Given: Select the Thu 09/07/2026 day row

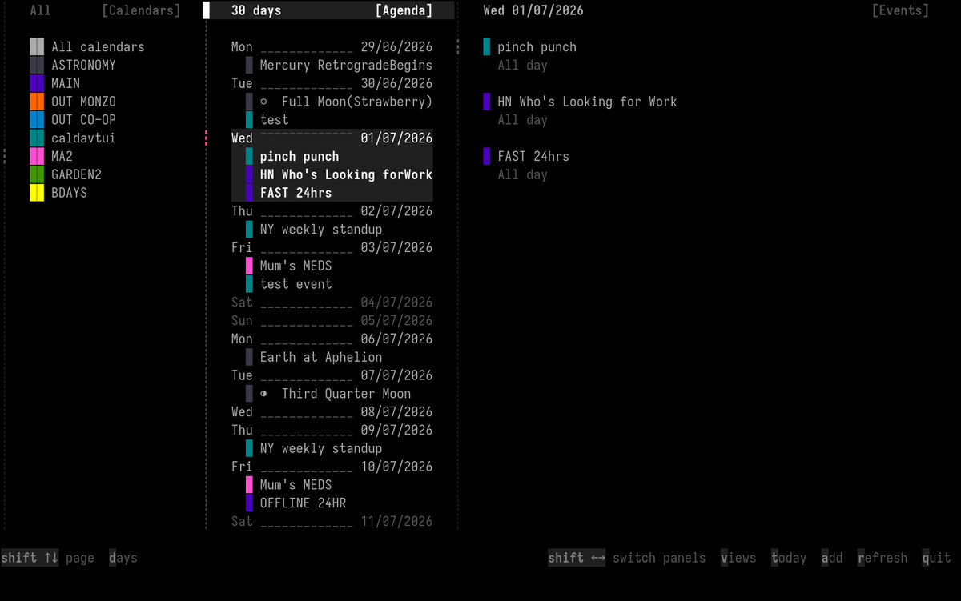Looking at the screenshot, I should point(332,430).
